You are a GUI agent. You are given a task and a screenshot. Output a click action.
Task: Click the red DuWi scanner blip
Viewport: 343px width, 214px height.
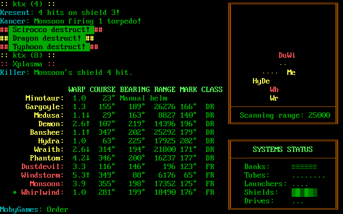coord(287,55)
